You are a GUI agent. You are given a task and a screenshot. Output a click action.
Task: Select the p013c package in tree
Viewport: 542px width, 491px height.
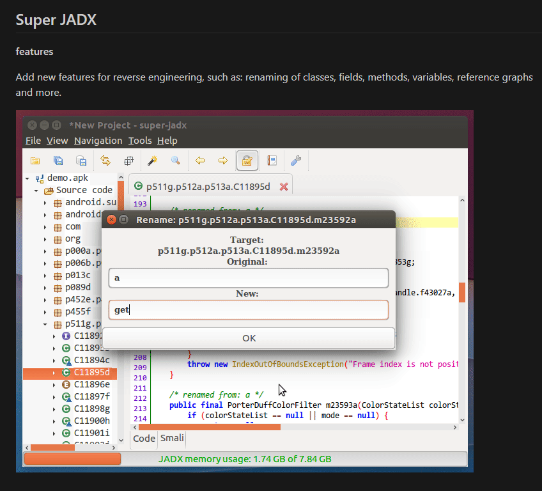[x=78, y=276]
